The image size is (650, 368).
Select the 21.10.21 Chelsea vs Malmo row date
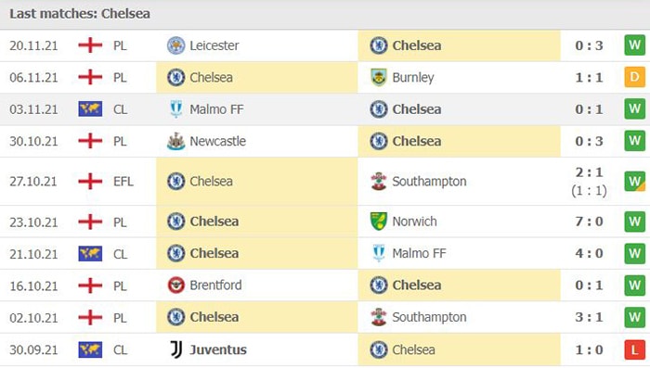[x=33, y=254]
